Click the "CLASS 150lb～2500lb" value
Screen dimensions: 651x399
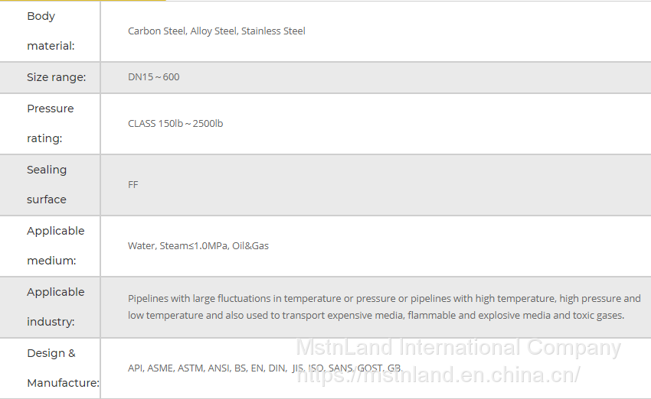tap(175, 124)
